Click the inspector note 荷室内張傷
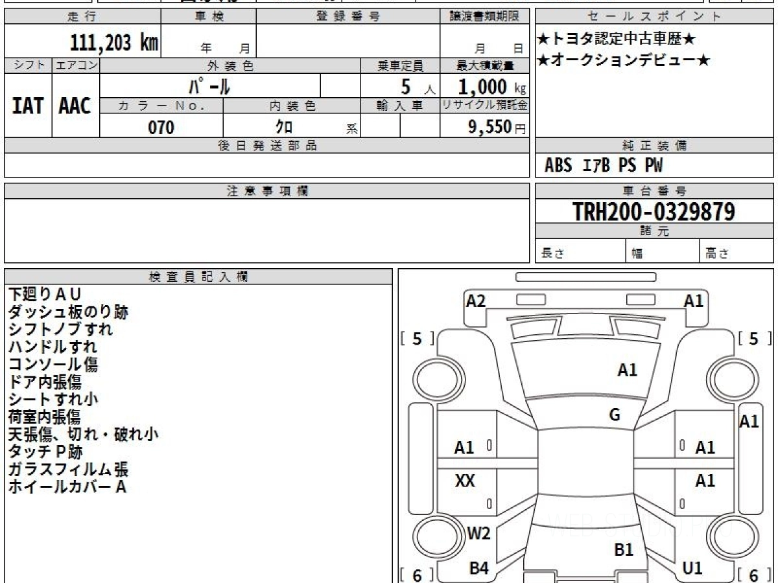This screenshot has height=583, width=778. tap(45, 417)
